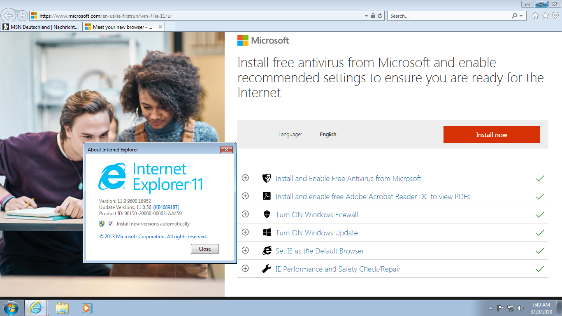Open Favorites star icon
This screenshot has width=562, height=316.
[545, 16]
